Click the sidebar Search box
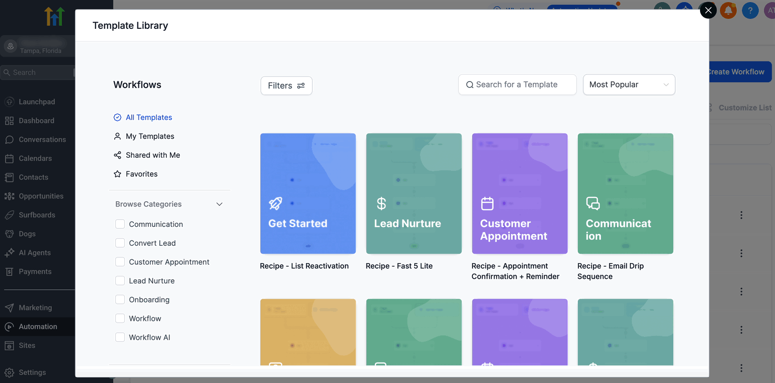Image resolution: width=775 pixels, height=383 pixels. [x=38, y=72]
